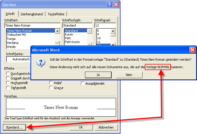The image size is (197, 134).
Task: Select Verdana font
Action: [31, 43]
